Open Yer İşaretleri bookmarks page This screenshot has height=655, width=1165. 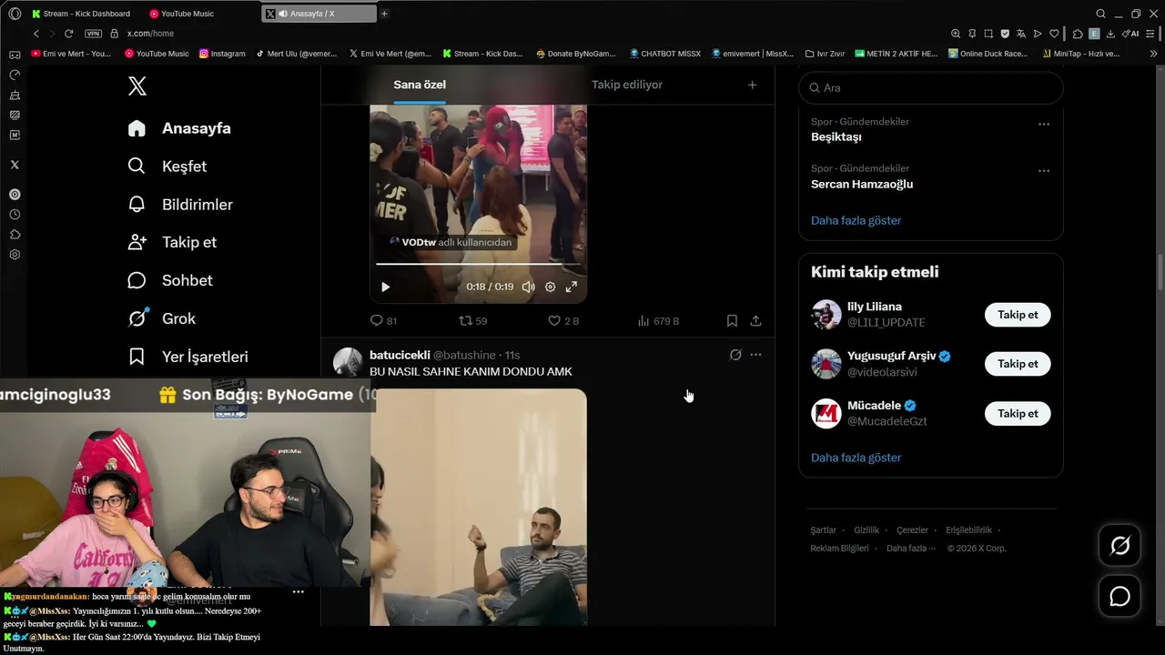[x=188, y=357]
